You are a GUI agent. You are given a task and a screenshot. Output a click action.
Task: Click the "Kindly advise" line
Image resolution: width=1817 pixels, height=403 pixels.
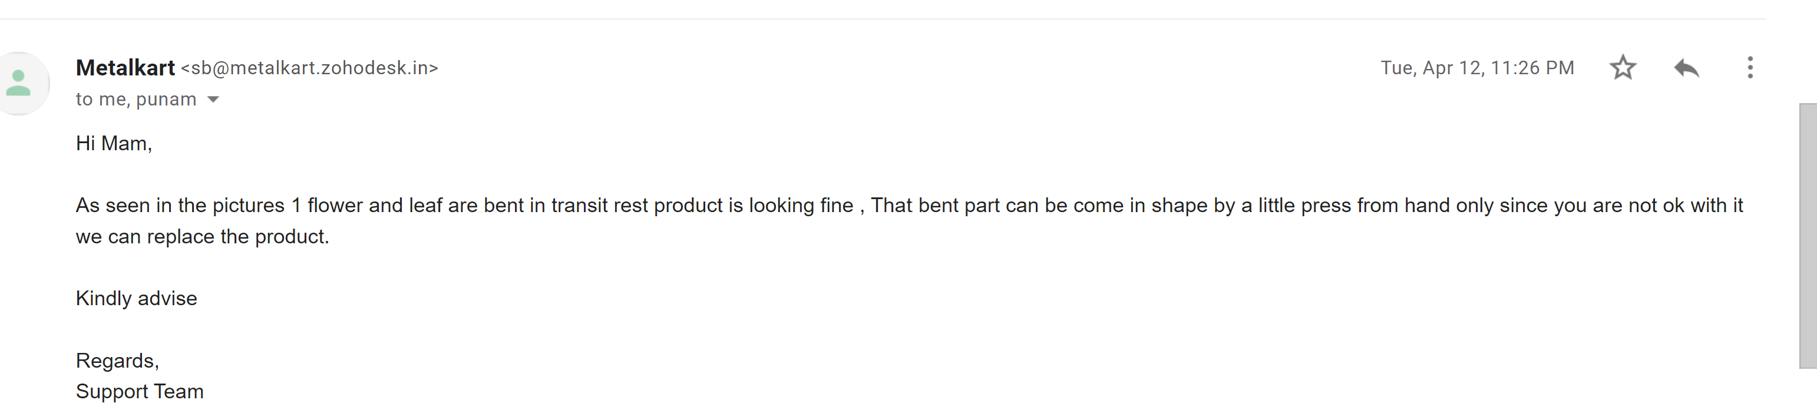(x=136, y=298)
